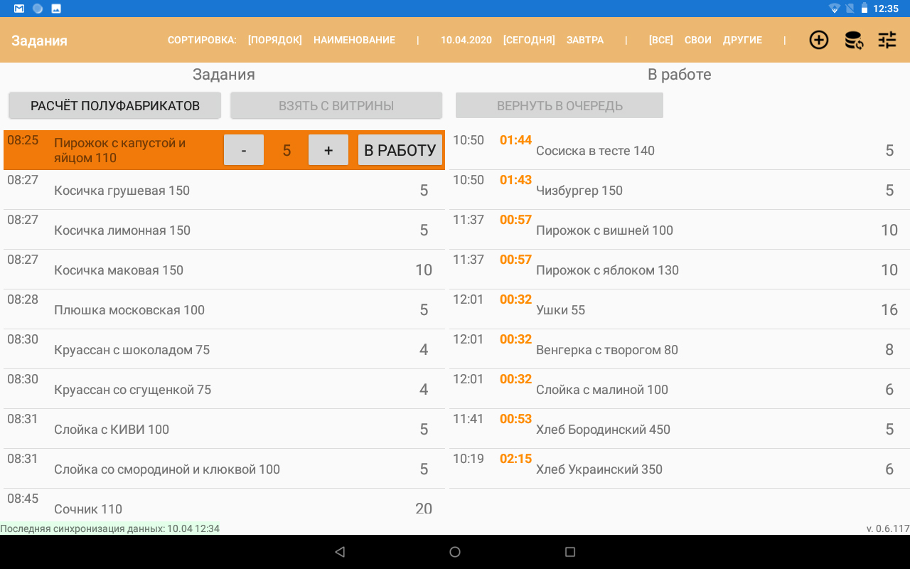The image size is (910, 569).
Task: Increase quantity with the plus button
Action: 328,150
